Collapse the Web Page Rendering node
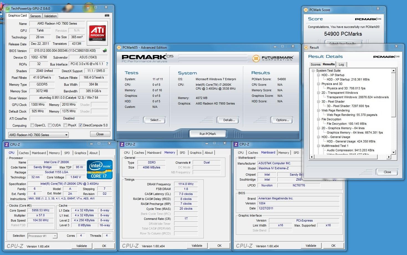This screenshot has height=255, width=407. tap(319, 110)
